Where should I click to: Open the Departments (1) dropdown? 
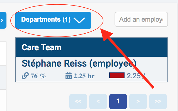click(53, 20)
